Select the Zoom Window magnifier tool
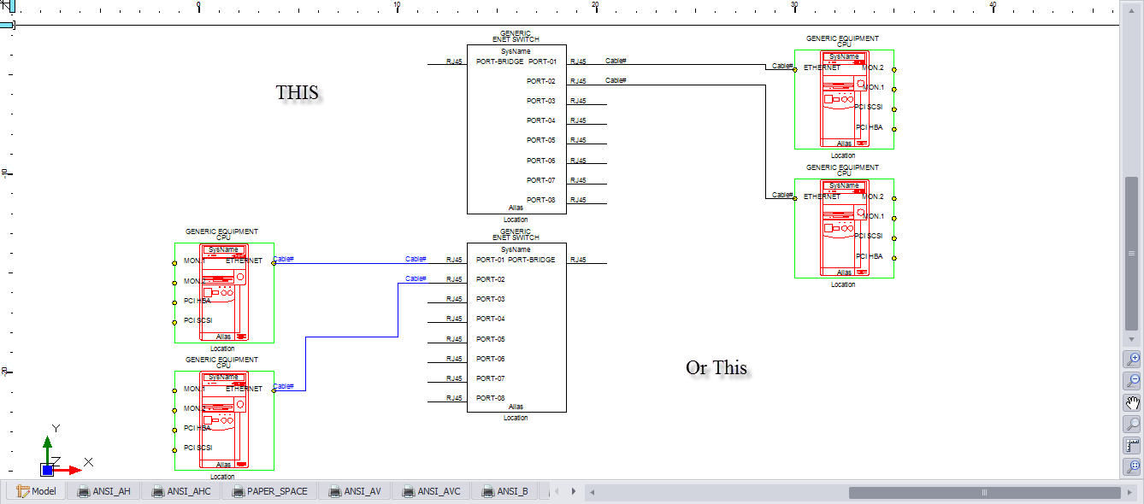The image size is (1144, 504). (x=1133, y=424)
